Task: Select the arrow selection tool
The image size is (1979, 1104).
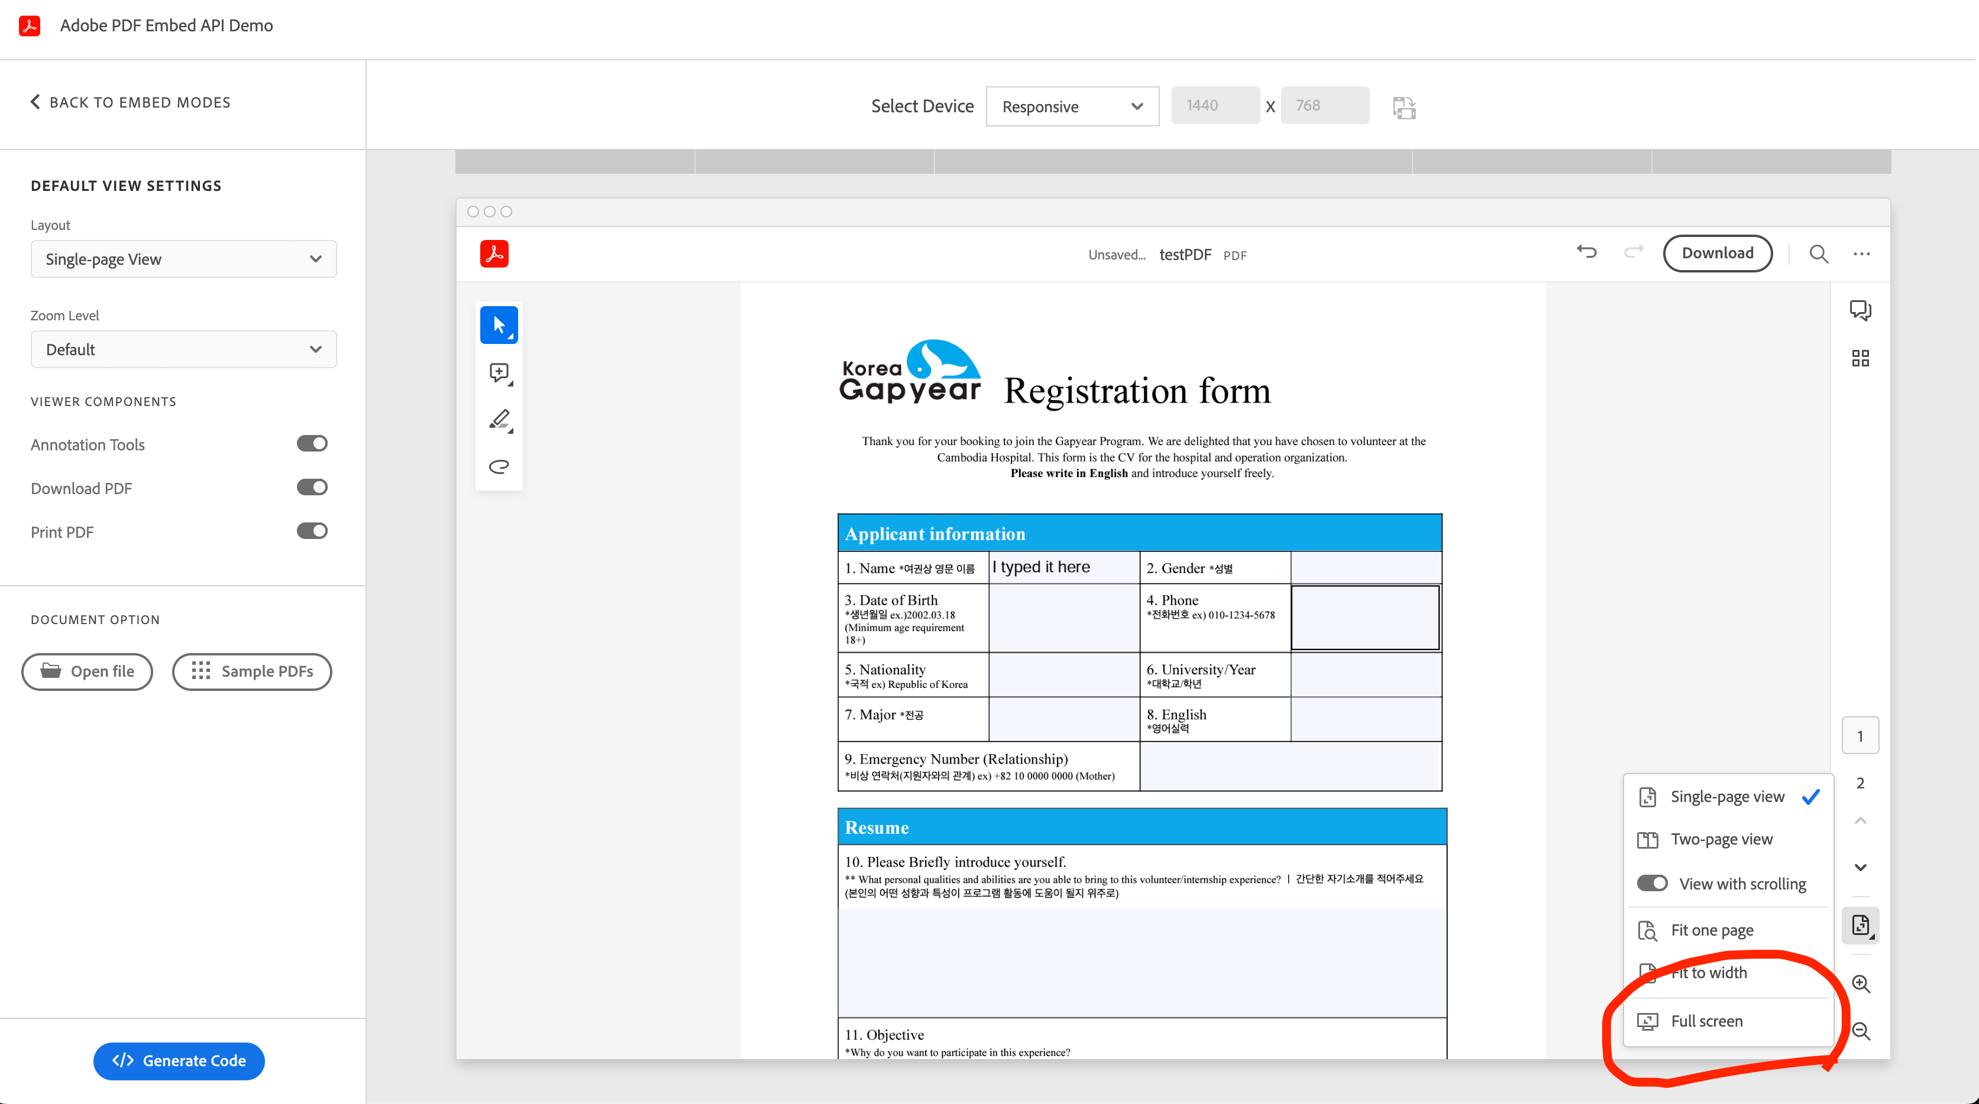Action: click(499, 324)
